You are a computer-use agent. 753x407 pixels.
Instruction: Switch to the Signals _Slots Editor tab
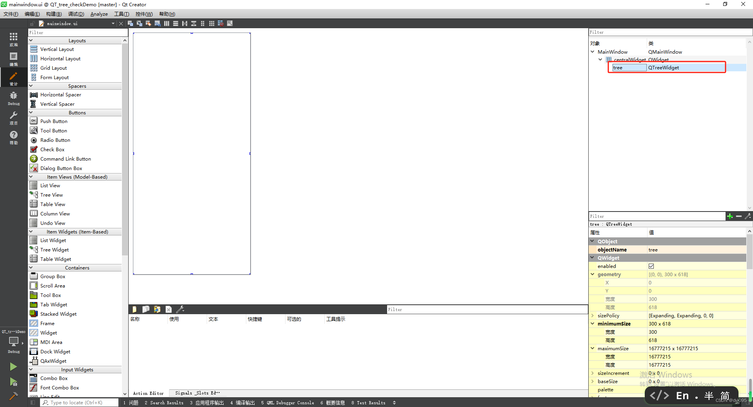pos(198,393)
